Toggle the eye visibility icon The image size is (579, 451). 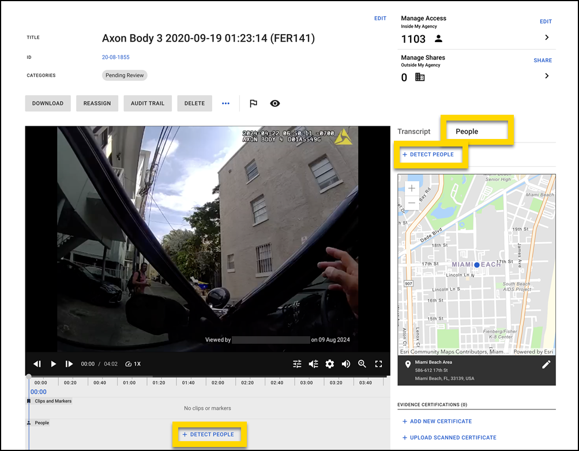pyautogui.click(x=275, y=103)
